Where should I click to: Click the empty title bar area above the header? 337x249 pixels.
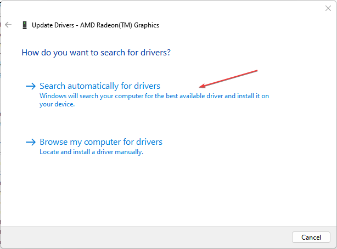[165, 8]
